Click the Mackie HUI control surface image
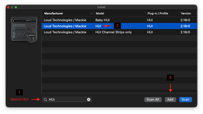The width and height of the screenshot is (203, 114). coord(24,30)
